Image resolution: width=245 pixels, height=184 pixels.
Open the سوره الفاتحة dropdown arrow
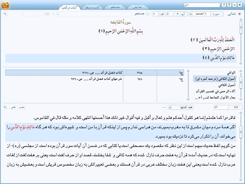point(191,14)
